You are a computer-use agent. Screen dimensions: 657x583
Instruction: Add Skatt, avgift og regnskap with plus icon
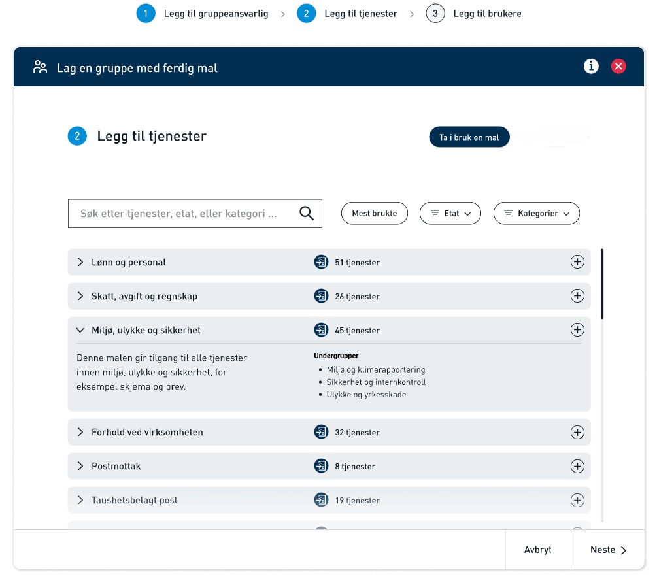pos(577,296)
